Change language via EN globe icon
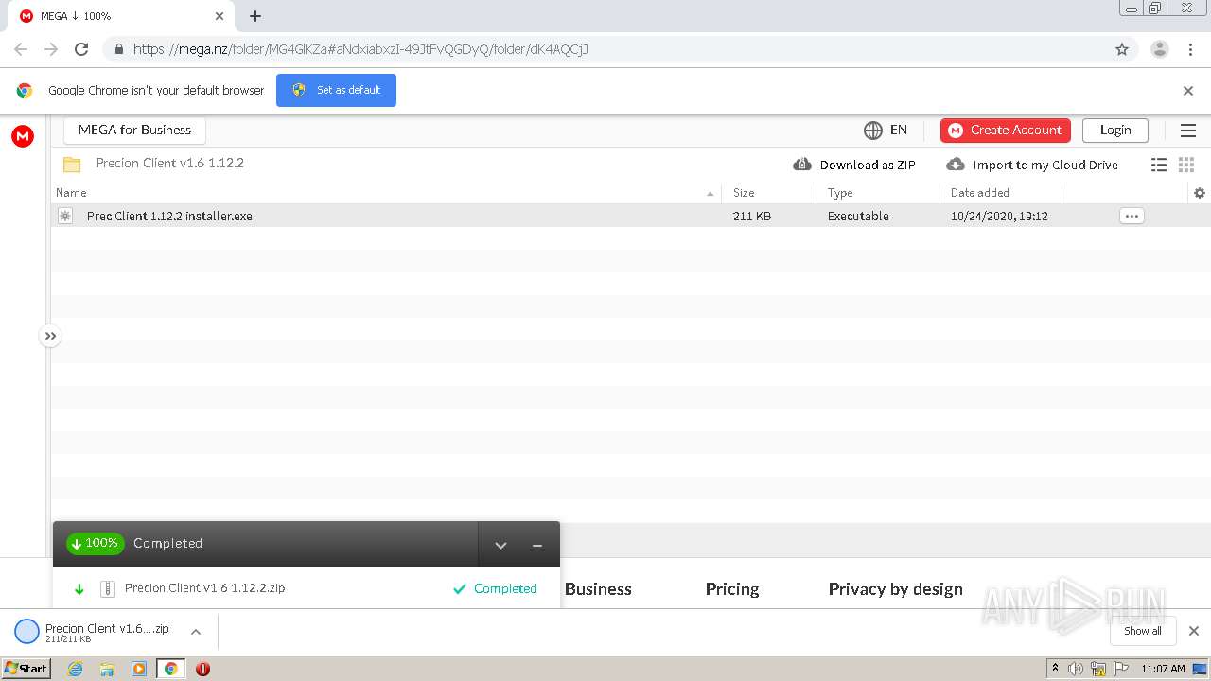Image resolution: width=1211 pixels, height=681 pixels. tap(886, 130)
